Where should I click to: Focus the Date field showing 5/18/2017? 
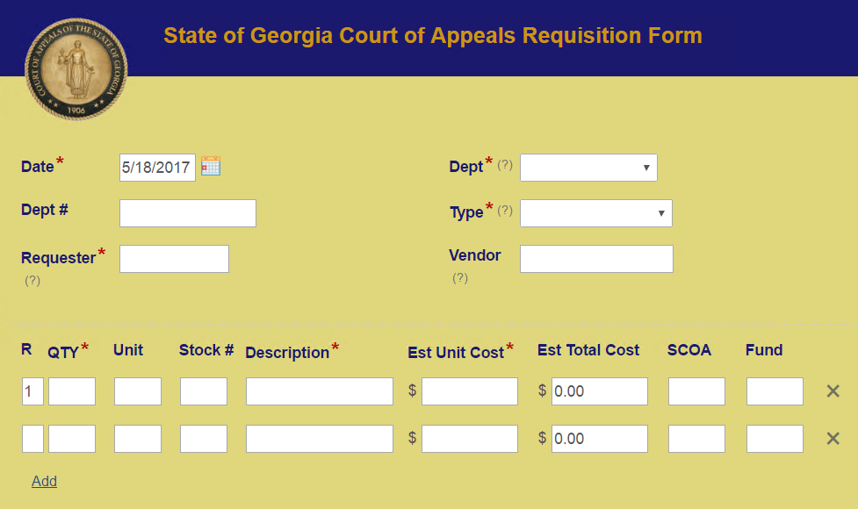(157, 168)
